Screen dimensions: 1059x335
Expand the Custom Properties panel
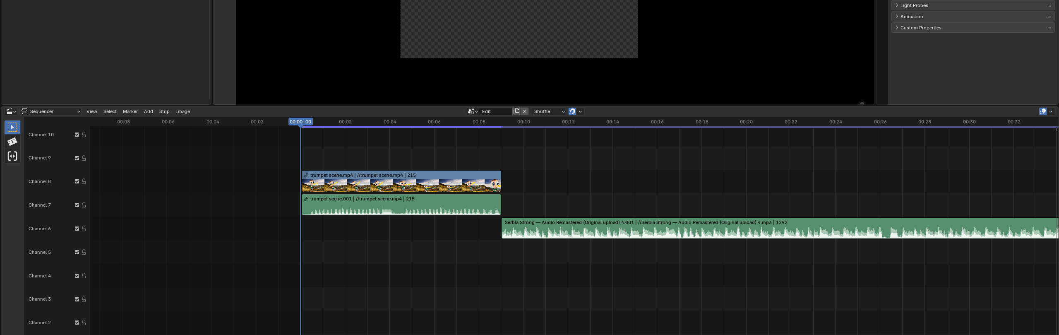920,28
